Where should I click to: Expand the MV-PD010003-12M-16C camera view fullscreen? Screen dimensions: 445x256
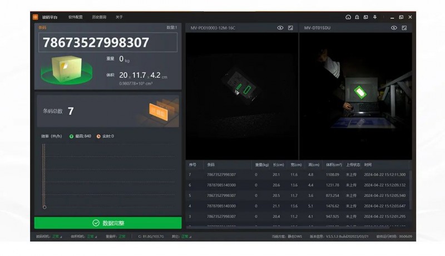coord(290,28)
